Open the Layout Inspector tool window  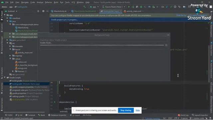click(200, 115)
